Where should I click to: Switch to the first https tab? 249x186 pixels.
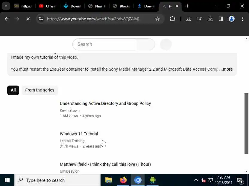coord(23,6)
